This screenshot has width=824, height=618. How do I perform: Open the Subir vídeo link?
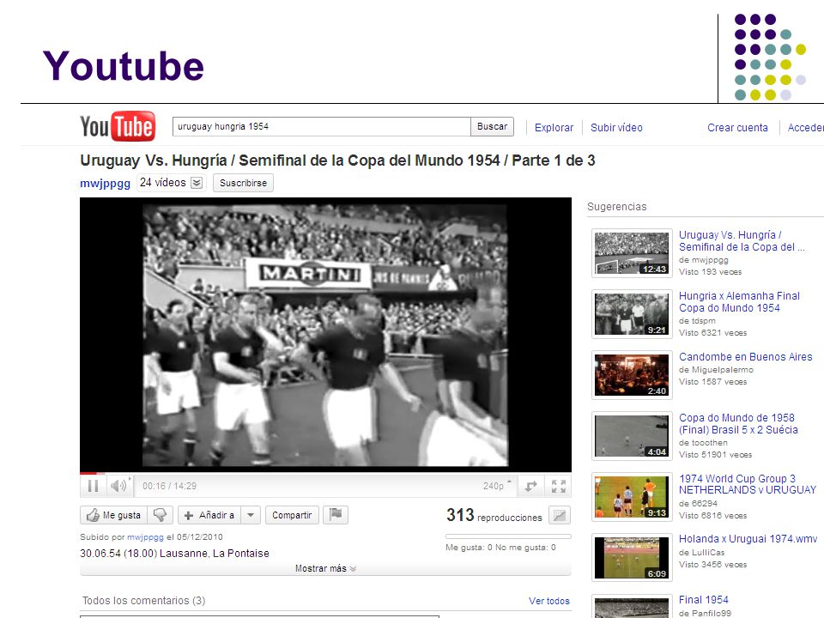click(616, 128)
